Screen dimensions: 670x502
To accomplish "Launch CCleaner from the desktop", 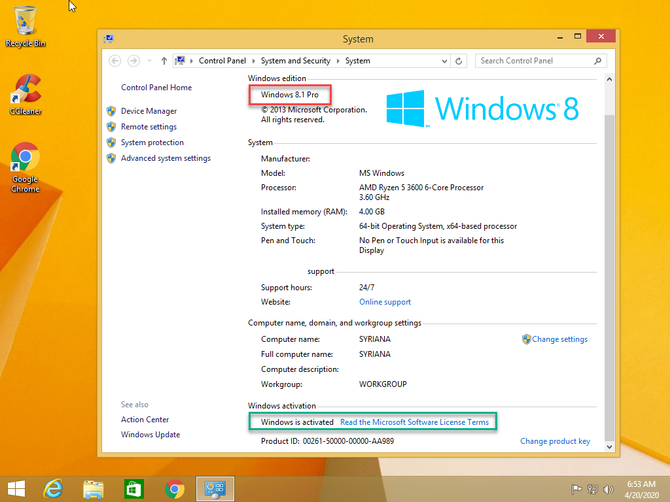I will (x=26, y=94).
